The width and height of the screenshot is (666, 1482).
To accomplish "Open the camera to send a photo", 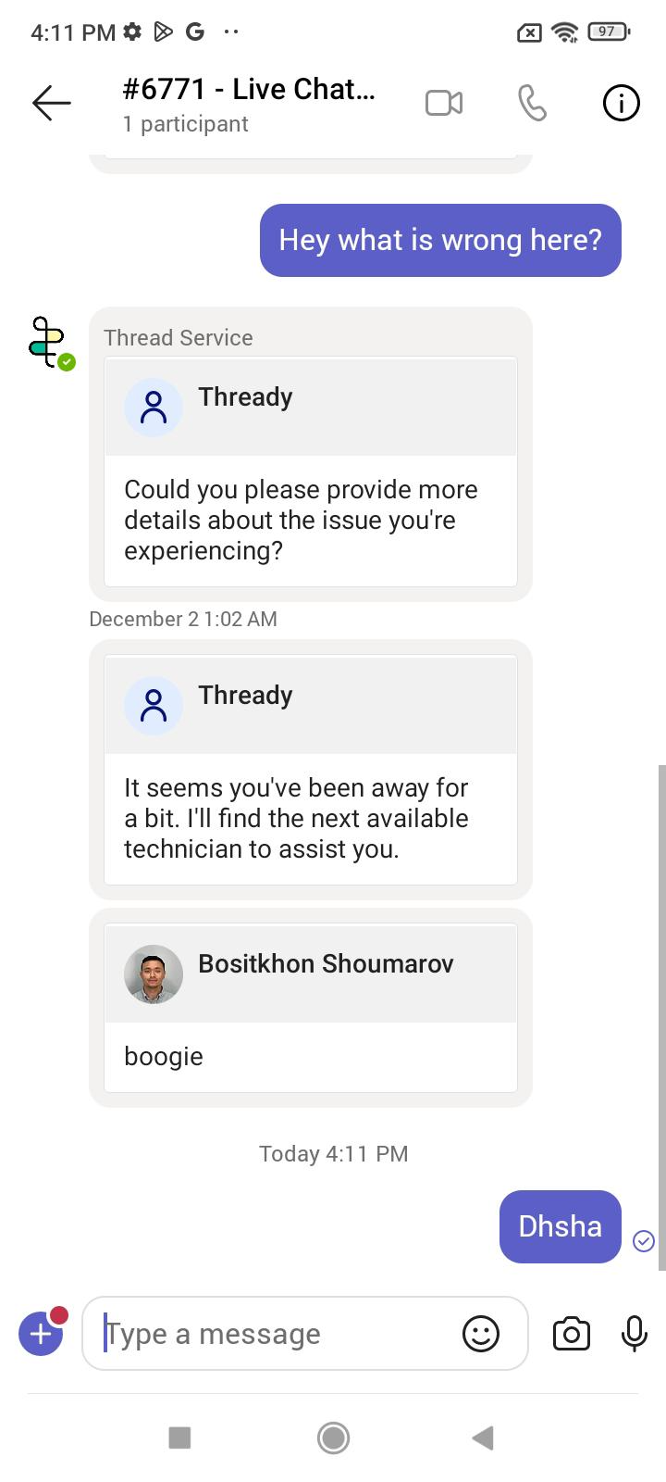I will tap(571, 1334).
